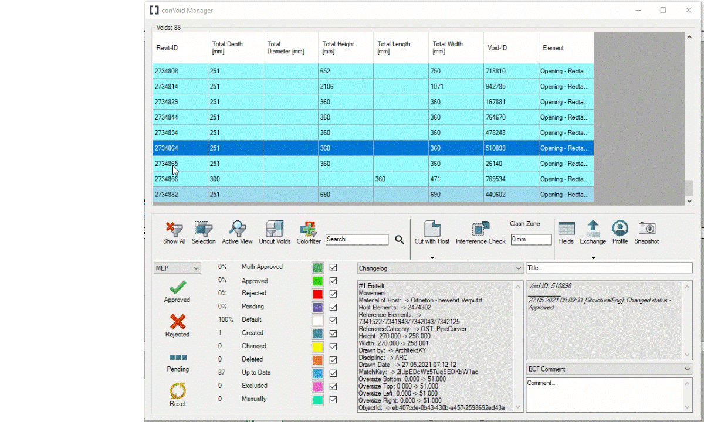Image resolution: width=704 pixels, height=422 pixels.
Task: Open the MEP discipline dropdown
Action: (x=177, y=268)
